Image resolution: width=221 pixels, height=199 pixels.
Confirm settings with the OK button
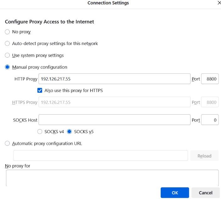click(175, 193)
